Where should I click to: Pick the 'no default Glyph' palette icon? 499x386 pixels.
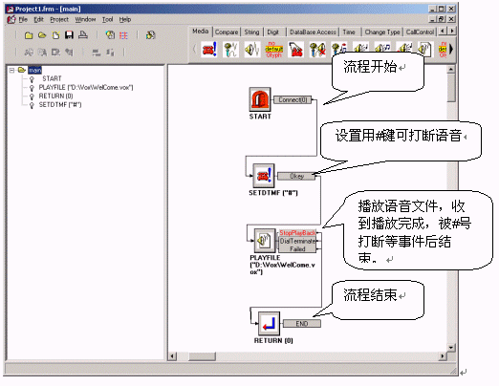click(273, 50)
